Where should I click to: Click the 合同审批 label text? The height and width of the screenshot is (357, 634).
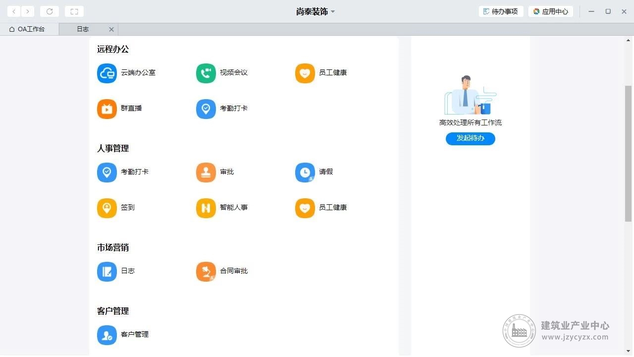pos(234,271)
